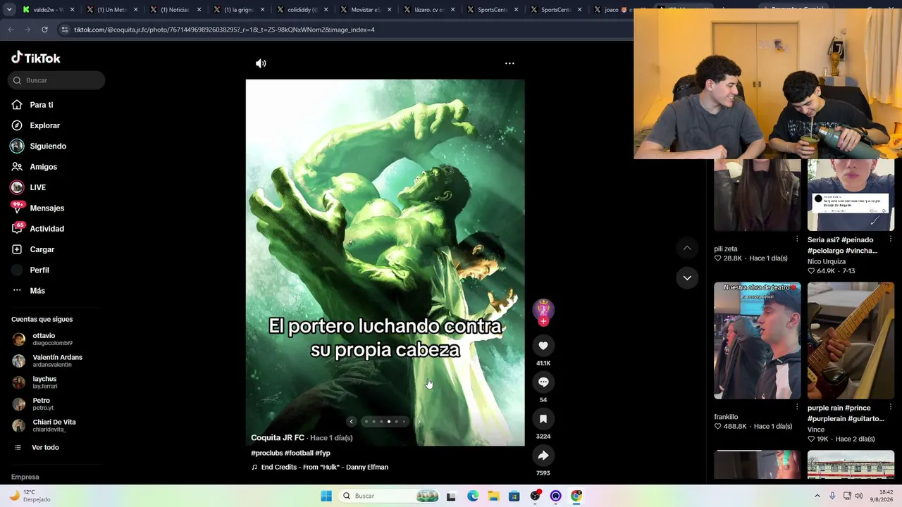Open the Empresa footer section
902x507 pixels.
pyautogui.click(x=25, y=477)
